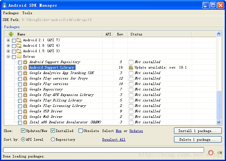226x161 pixels.
Task: Open the log window icon at bottom right
Action: pos(220,153)
